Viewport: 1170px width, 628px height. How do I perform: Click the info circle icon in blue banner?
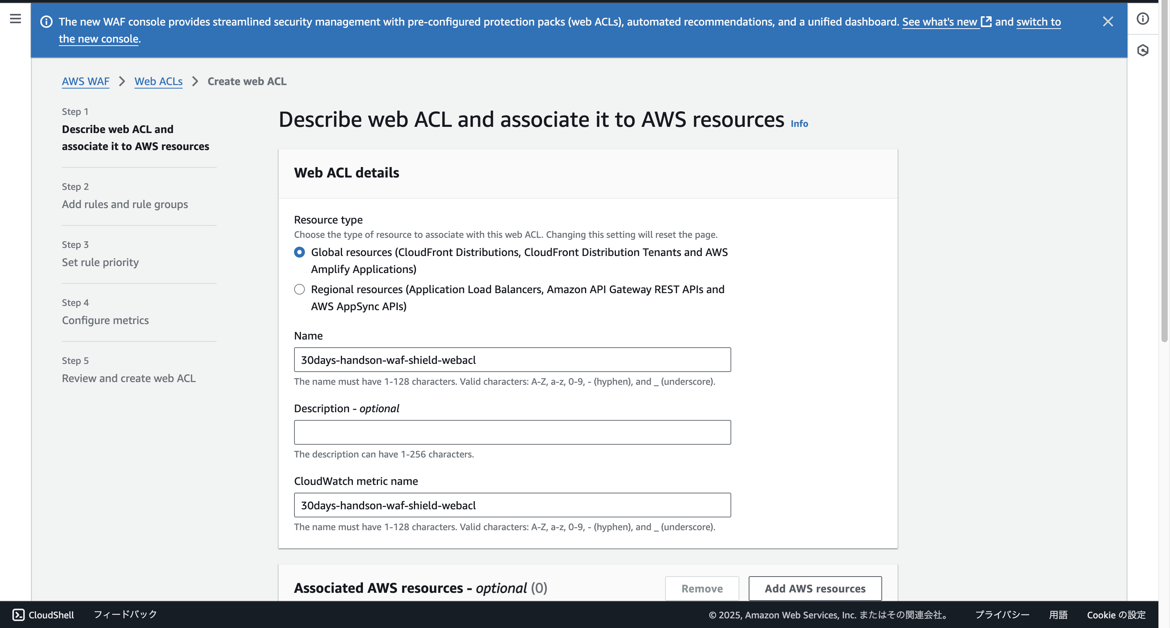[x=46, y=21]
